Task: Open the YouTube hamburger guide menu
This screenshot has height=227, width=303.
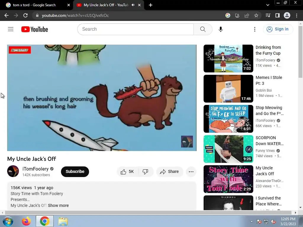Action: pyautogui.click(x=11, y=29)
